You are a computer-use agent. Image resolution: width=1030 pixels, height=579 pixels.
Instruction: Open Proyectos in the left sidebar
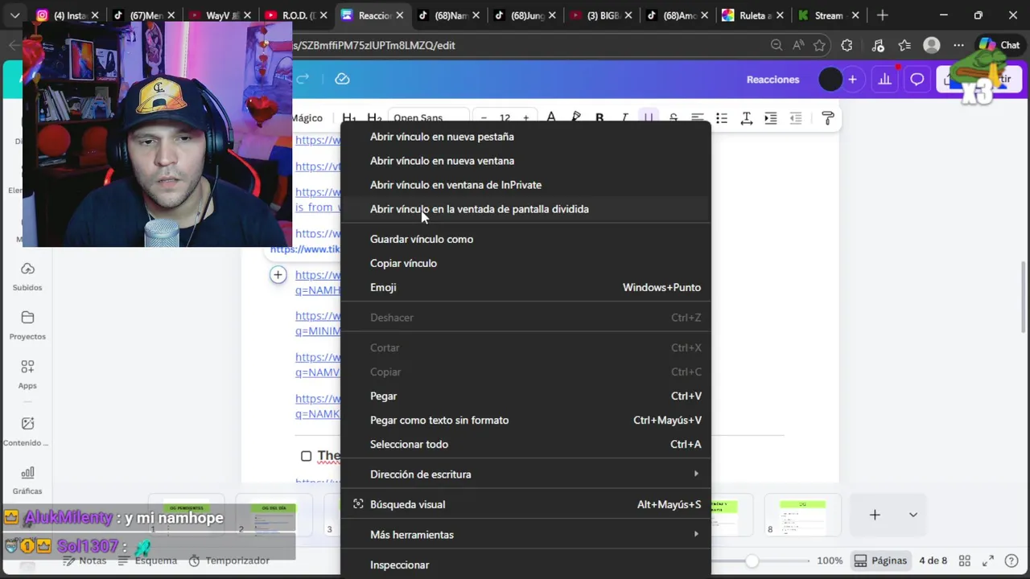27,325
